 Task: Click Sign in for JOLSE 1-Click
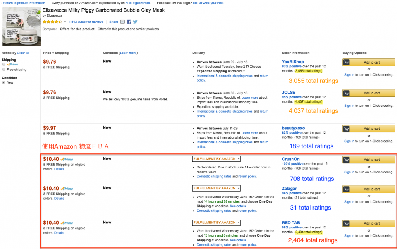[x=349, y=106]
